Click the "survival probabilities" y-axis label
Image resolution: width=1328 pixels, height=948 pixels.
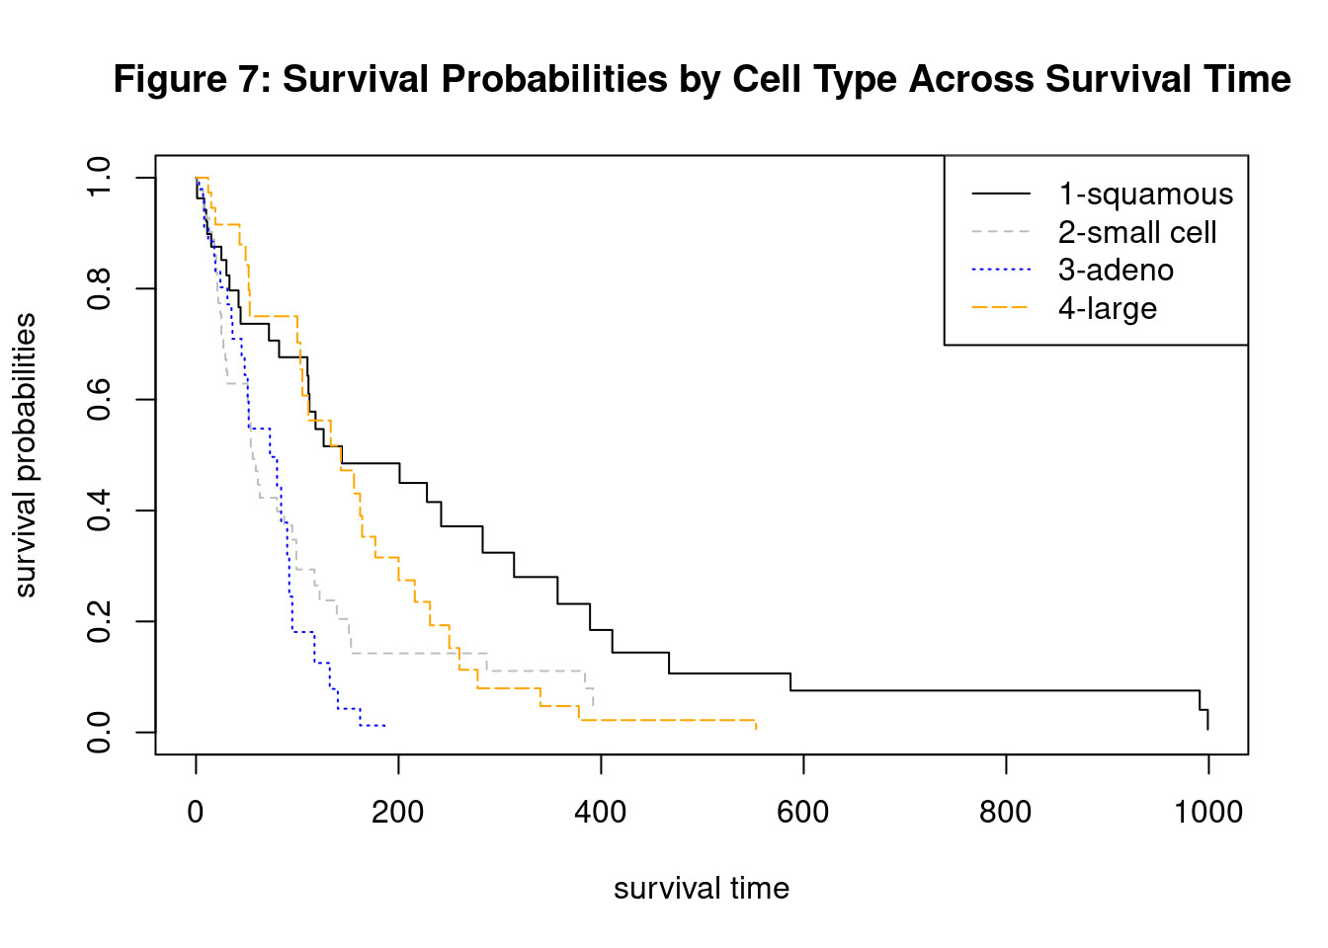pyautogui.click(x=26, y=455)
